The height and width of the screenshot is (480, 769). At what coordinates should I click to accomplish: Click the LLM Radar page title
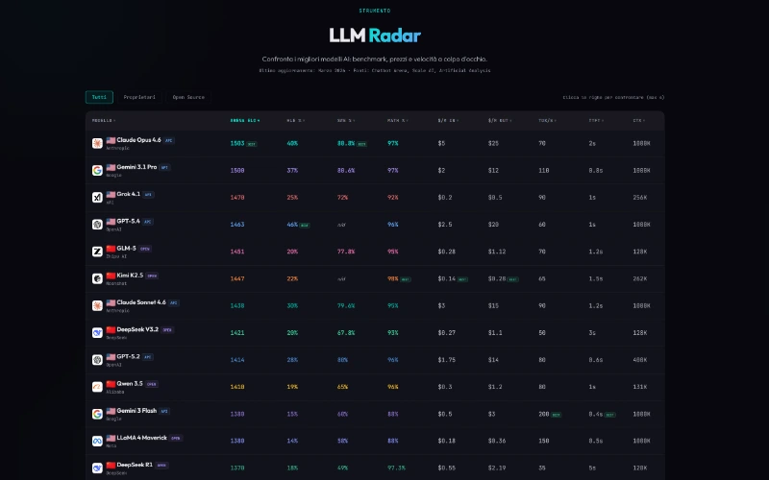point(375,36)
